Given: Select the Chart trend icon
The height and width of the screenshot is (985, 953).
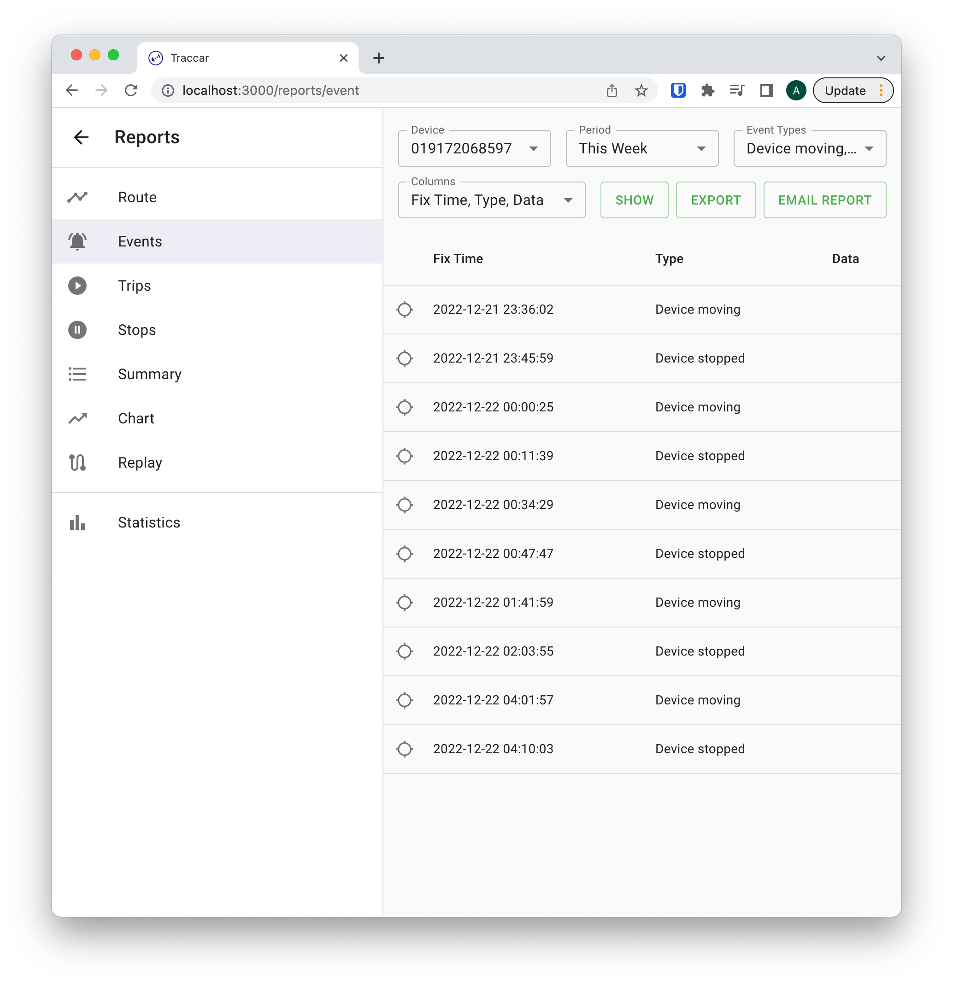Looking at the screenshot, I should pyautogui.click(x=77, y=418).
